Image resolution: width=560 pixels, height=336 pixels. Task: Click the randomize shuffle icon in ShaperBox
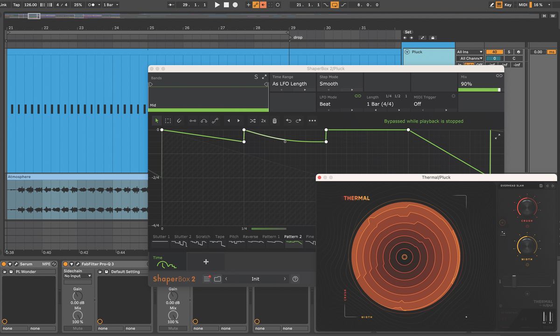tap(252, 121)
